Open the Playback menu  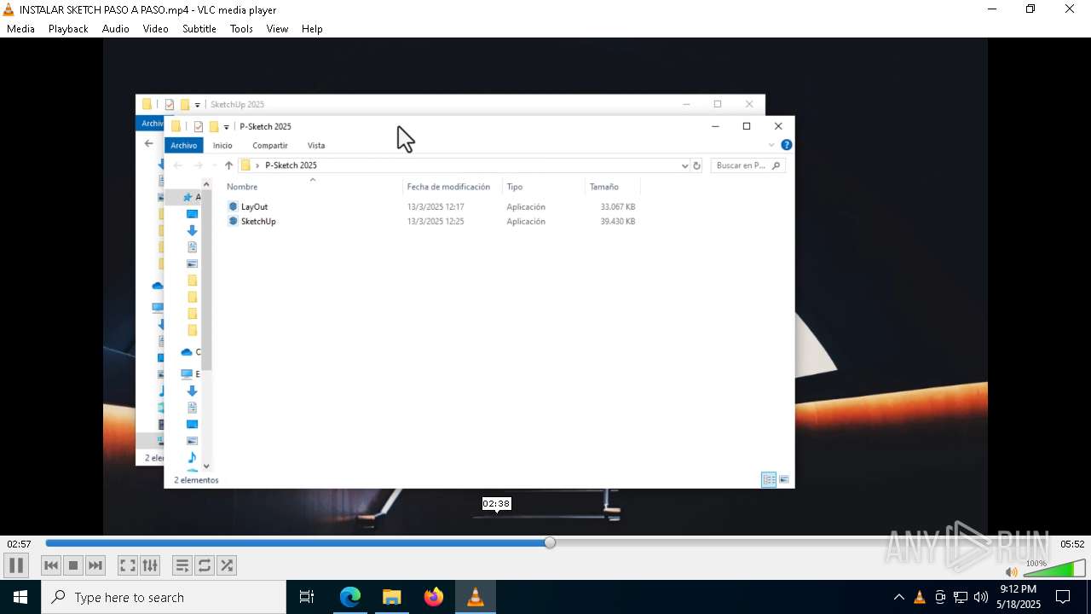68,28
